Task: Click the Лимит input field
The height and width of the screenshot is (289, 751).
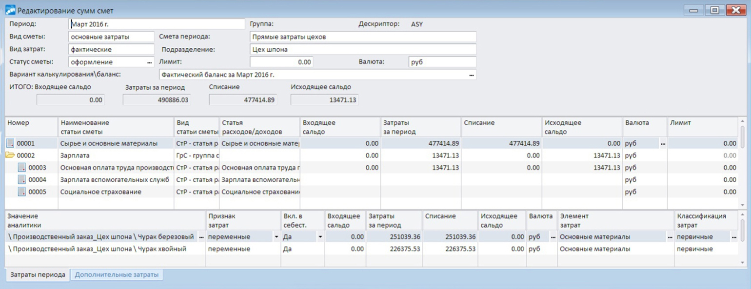Action: [281, 62]
